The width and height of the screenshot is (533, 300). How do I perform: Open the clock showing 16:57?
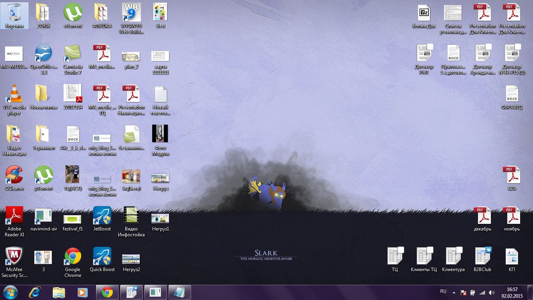coord(512,292)
